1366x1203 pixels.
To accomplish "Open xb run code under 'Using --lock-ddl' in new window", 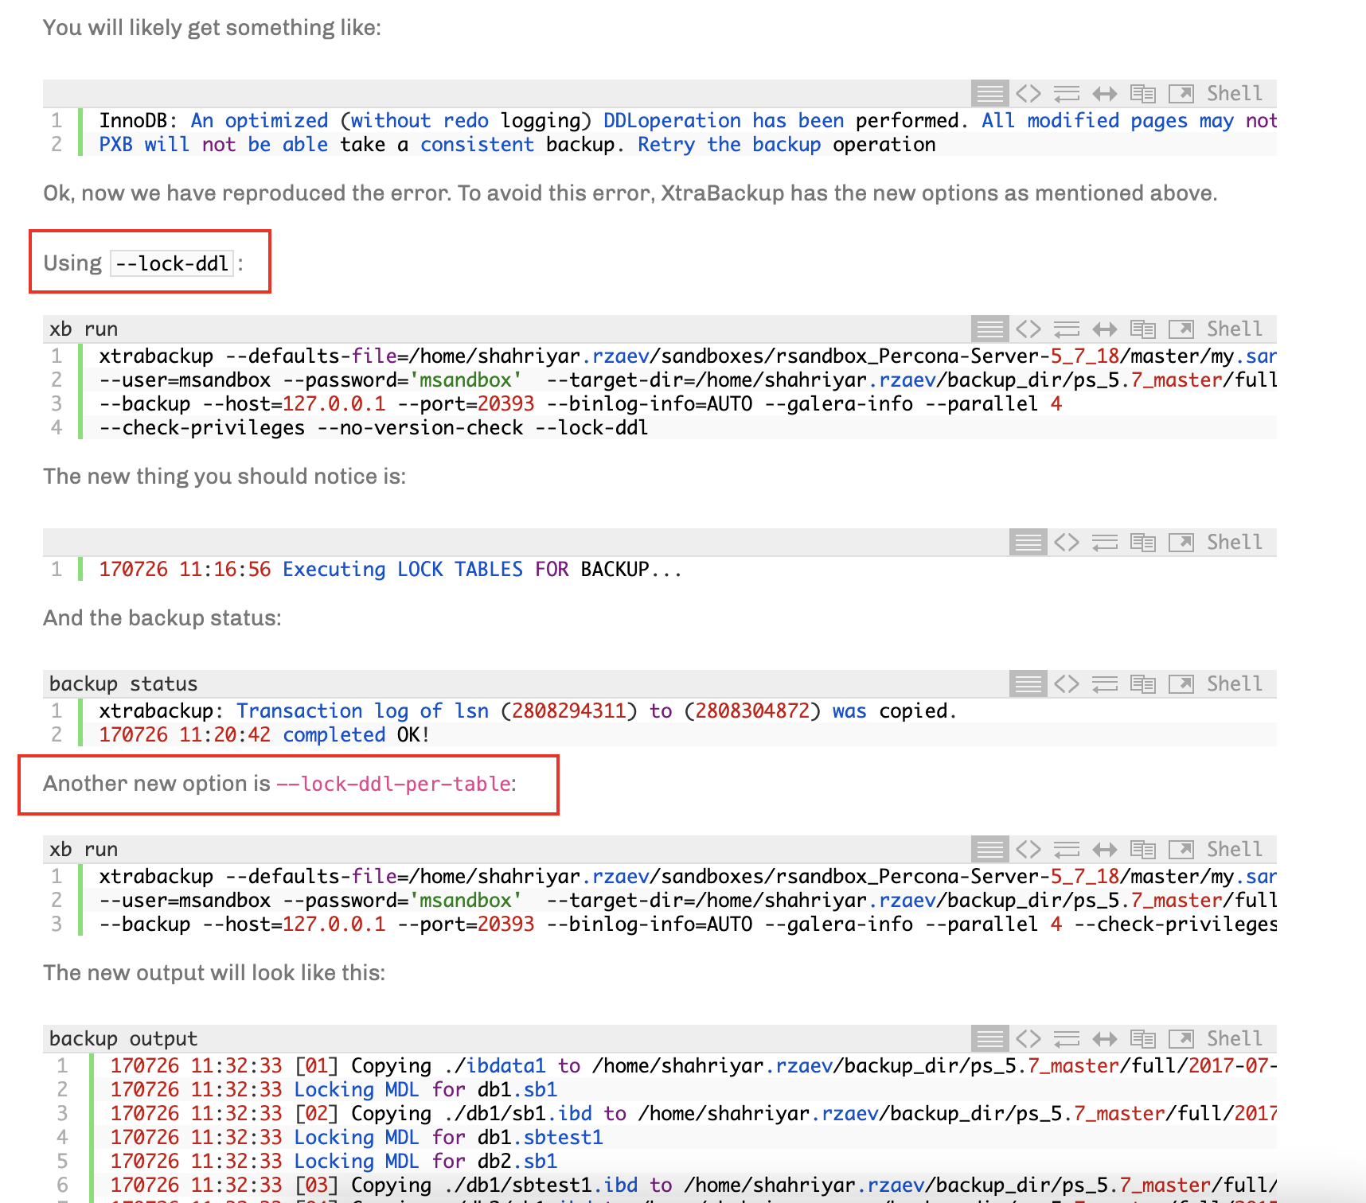I will (1181, 329).
